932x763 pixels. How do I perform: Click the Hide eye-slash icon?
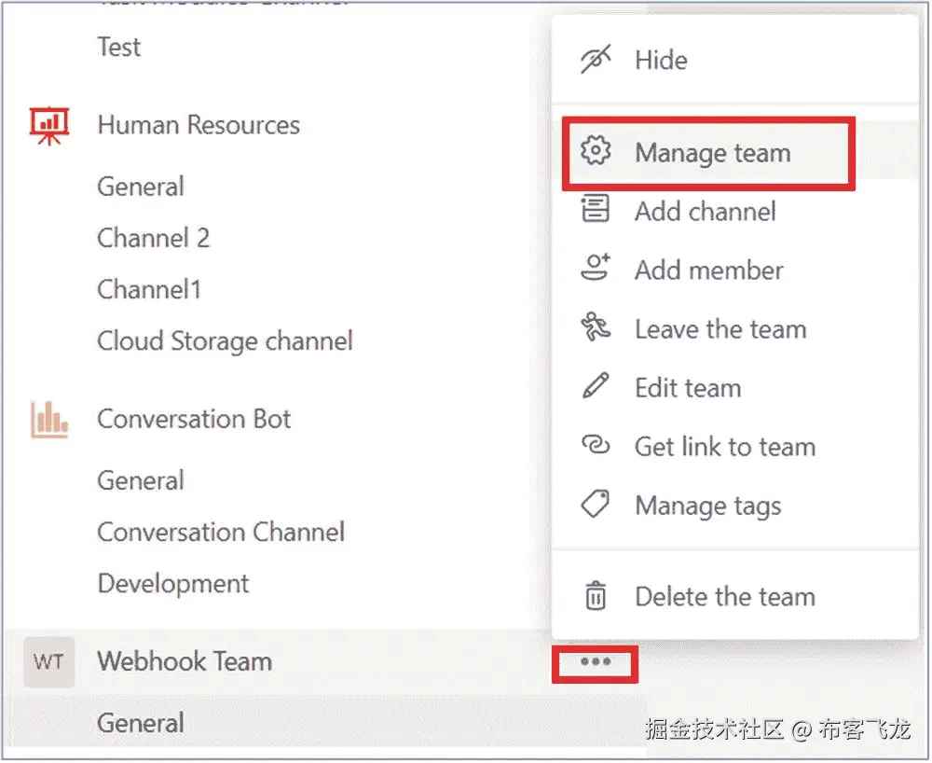[595, 60]
